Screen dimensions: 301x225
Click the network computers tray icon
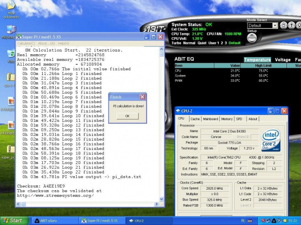(x=268, y=221)
